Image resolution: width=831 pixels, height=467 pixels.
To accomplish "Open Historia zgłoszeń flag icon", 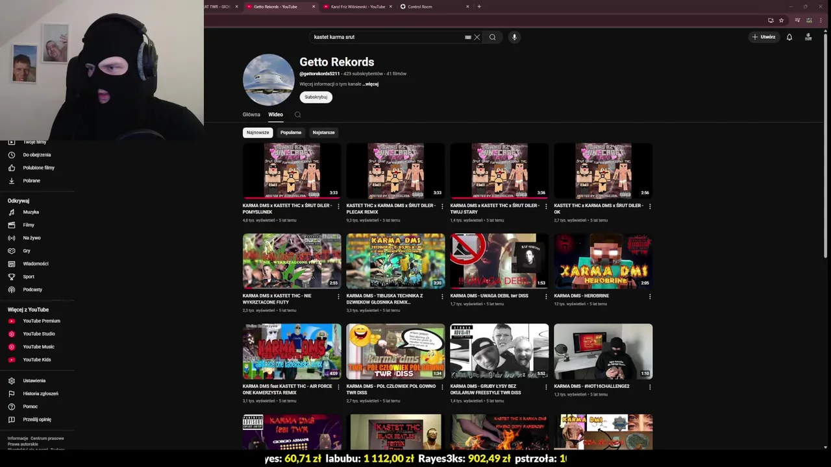I will (x=11, y=394).
